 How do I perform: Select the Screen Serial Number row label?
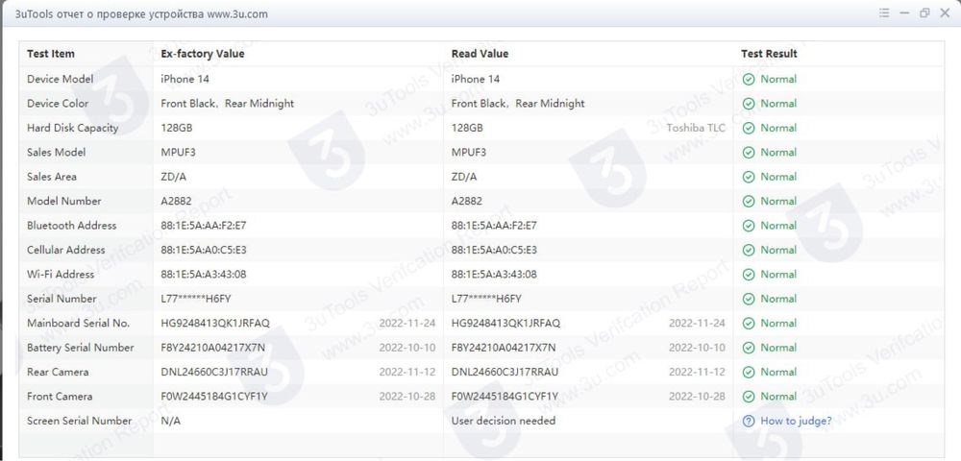pos(79,422)
